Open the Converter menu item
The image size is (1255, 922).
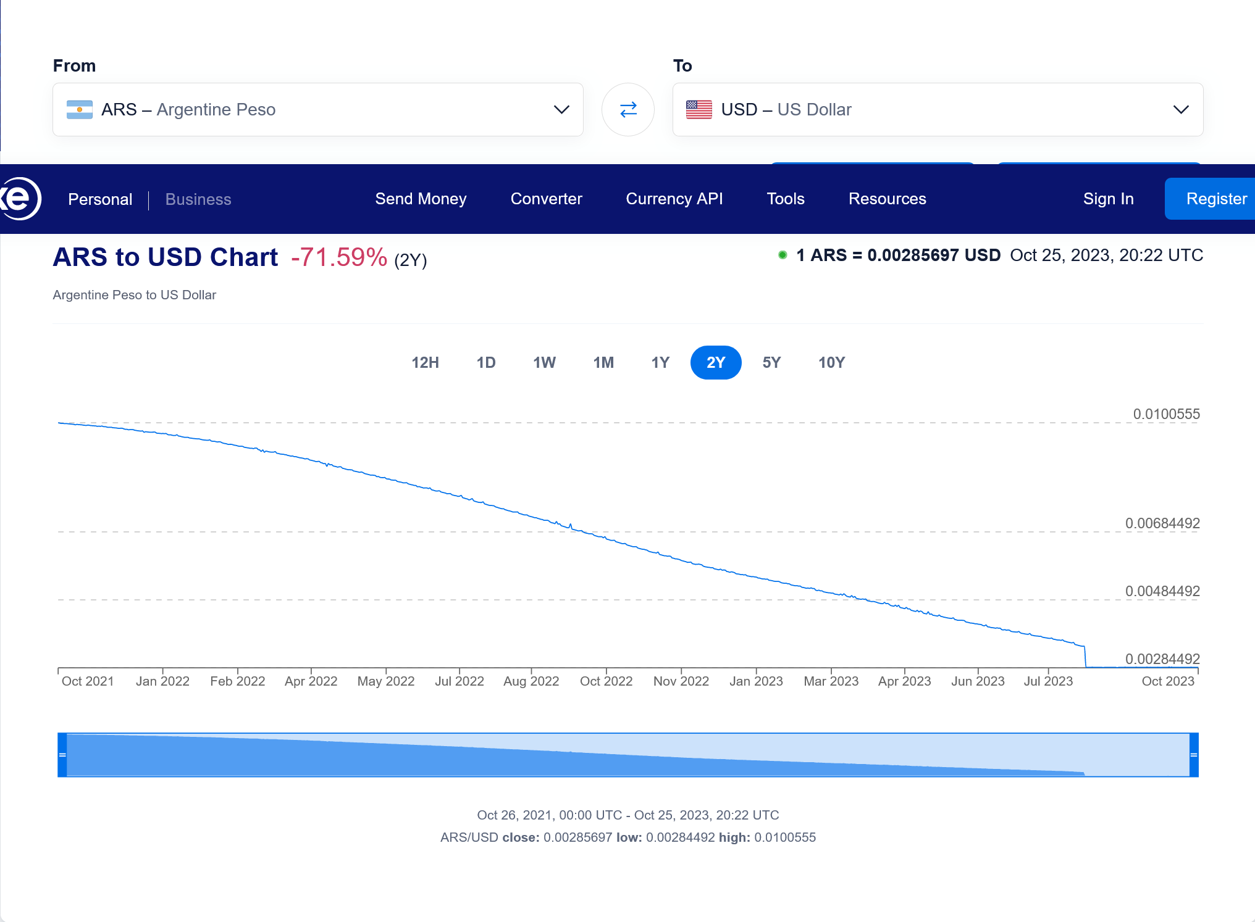tap(546, 199)
